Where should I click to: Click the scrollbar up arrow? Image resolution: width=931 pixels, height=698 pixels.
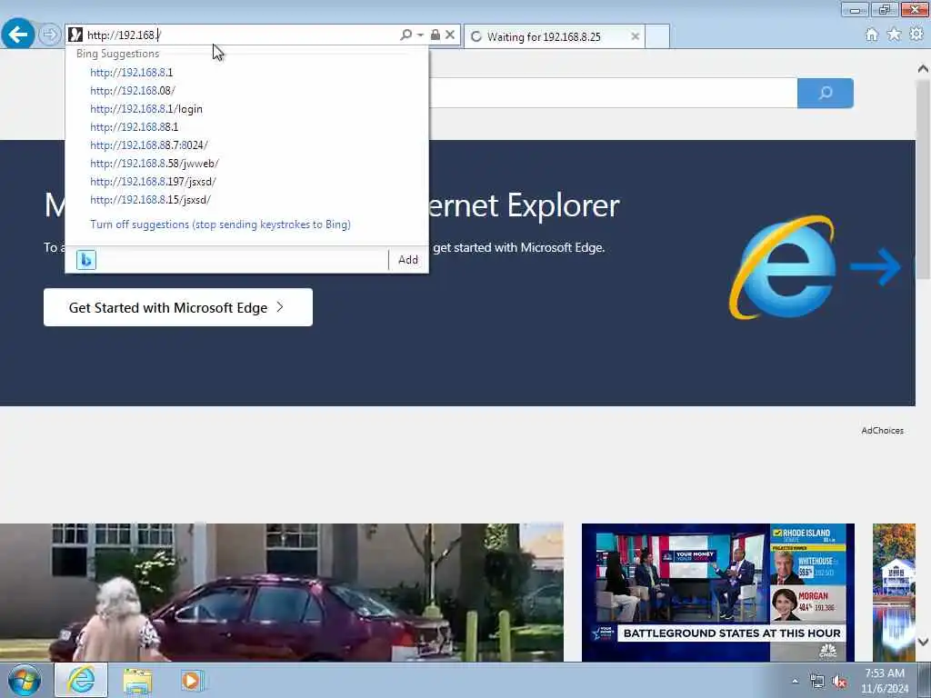pos(923,69)
